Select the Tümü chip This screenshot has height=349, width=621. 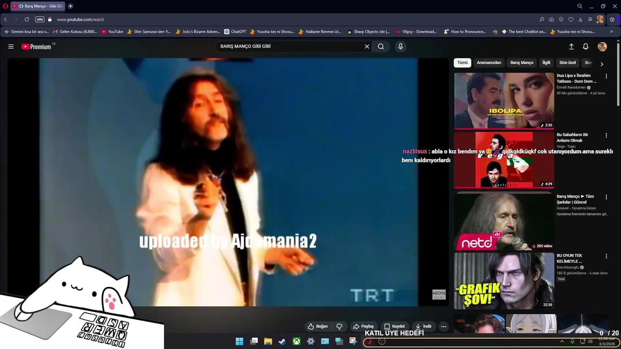(462, 63)
